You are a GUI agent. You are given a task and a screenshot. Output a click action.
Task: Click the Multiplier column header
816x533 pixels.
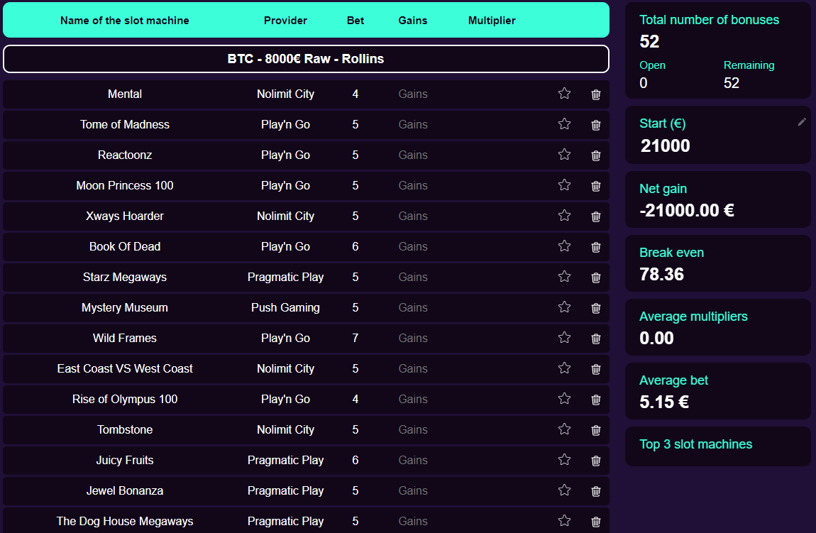(492, 21)
